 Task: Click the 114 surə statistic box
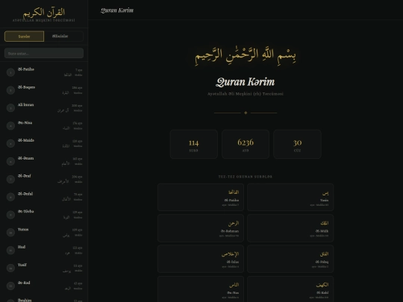click(x=194, y=144)
